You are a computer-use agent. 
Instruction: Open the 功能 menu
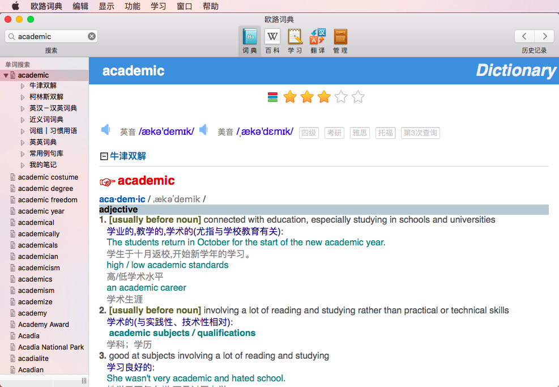click(133, 6)
